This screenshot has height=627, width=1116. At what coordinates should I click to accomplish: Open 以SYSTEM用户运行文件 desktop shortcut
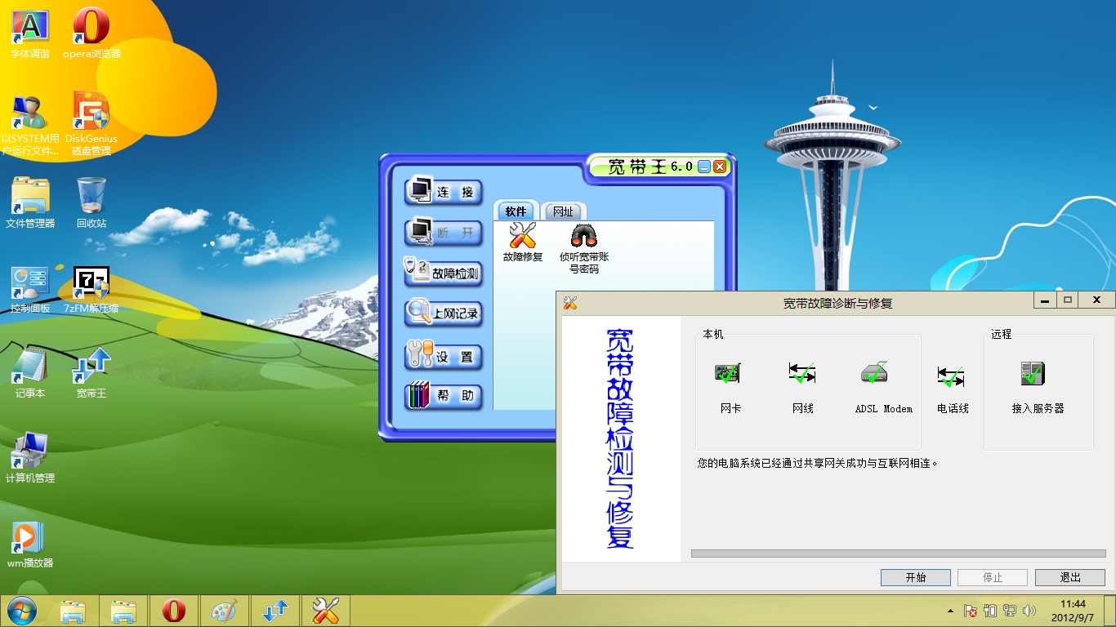pyautogui.click(x=30, y=125)
